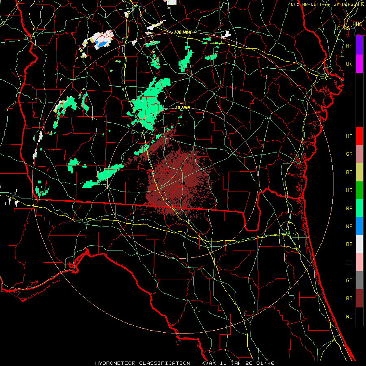Click the GC legend label
The height and width of the screenshot is (366, 366).
coord(349,280)
